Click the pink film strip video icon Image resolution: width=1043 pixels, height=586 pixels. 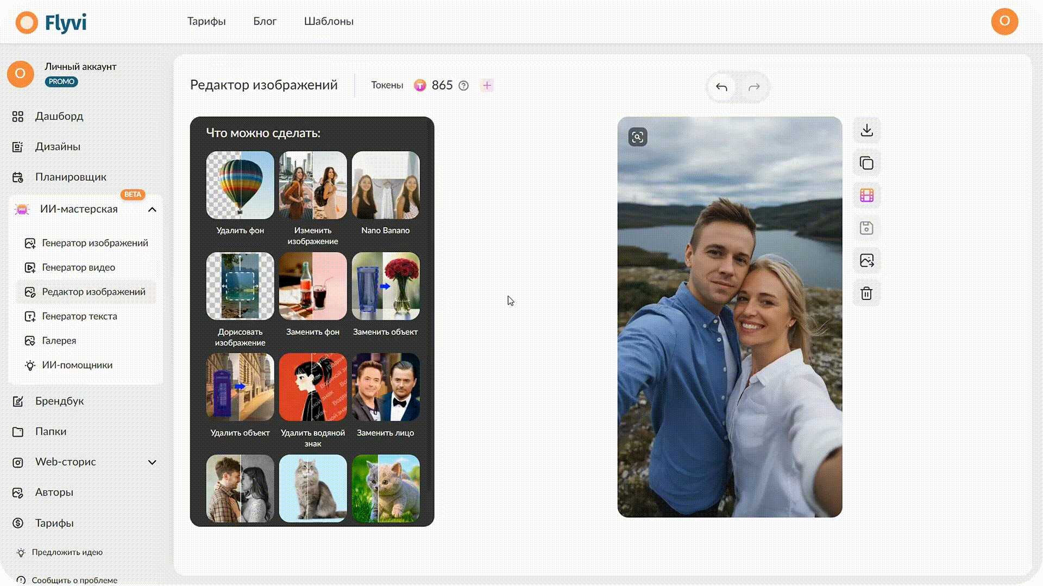click(867, 195)
